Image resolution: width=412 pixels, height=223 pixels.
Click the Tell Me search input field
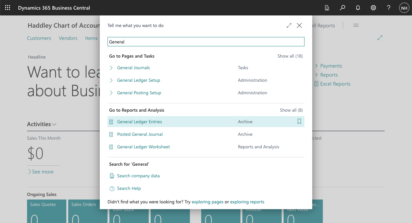coord(206,42)
